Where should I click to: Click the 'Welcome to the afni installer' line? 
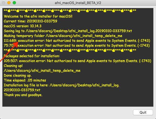(x=38, y=16)
